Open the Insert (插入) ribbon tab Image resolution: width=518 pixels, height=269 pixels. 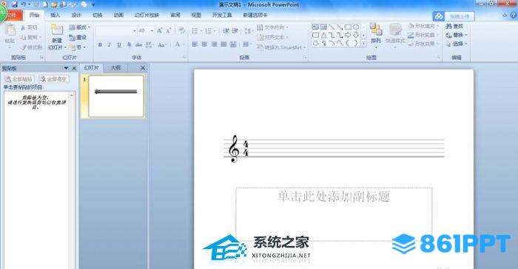tap(55, 16)
